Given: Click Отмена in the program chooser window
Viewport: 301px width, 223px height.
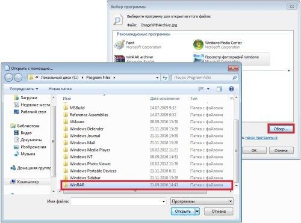Looking at the screenshot, I should 281,150.
